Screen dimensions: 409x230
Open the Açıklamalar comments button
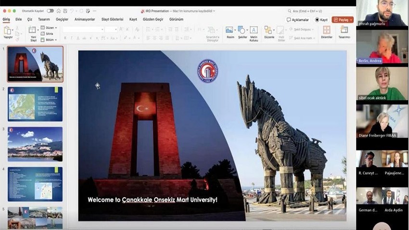[298, 20]
